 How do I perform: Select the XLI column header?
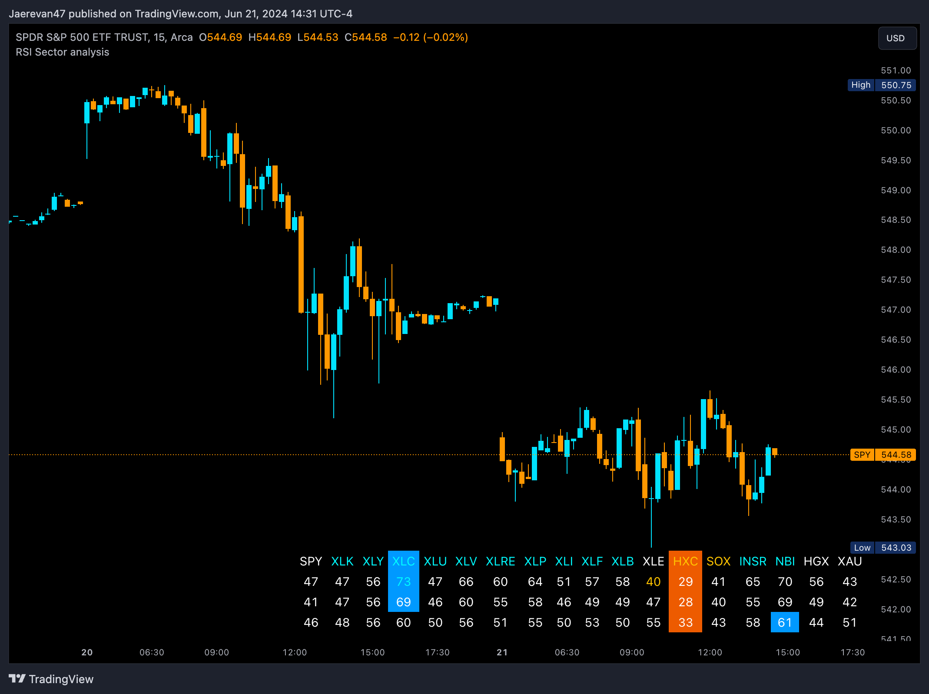click(564, 561)
